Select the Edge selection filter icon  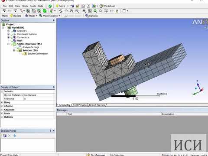[x=34, y=11]
